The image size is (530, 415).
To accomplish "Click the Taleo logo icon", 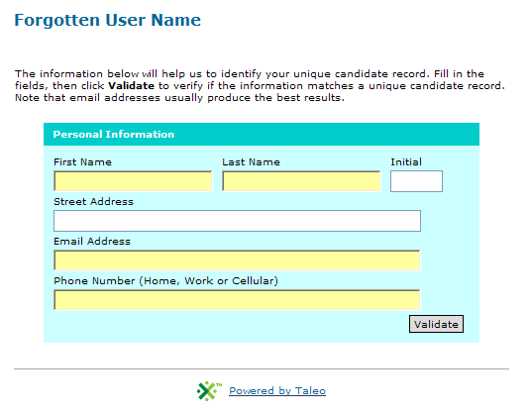I will point(209,391).
